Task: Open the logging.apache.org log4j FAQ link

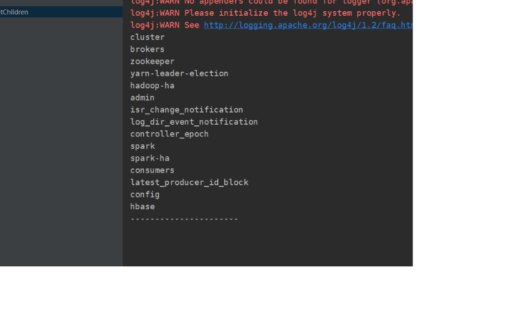Action: 307,25
